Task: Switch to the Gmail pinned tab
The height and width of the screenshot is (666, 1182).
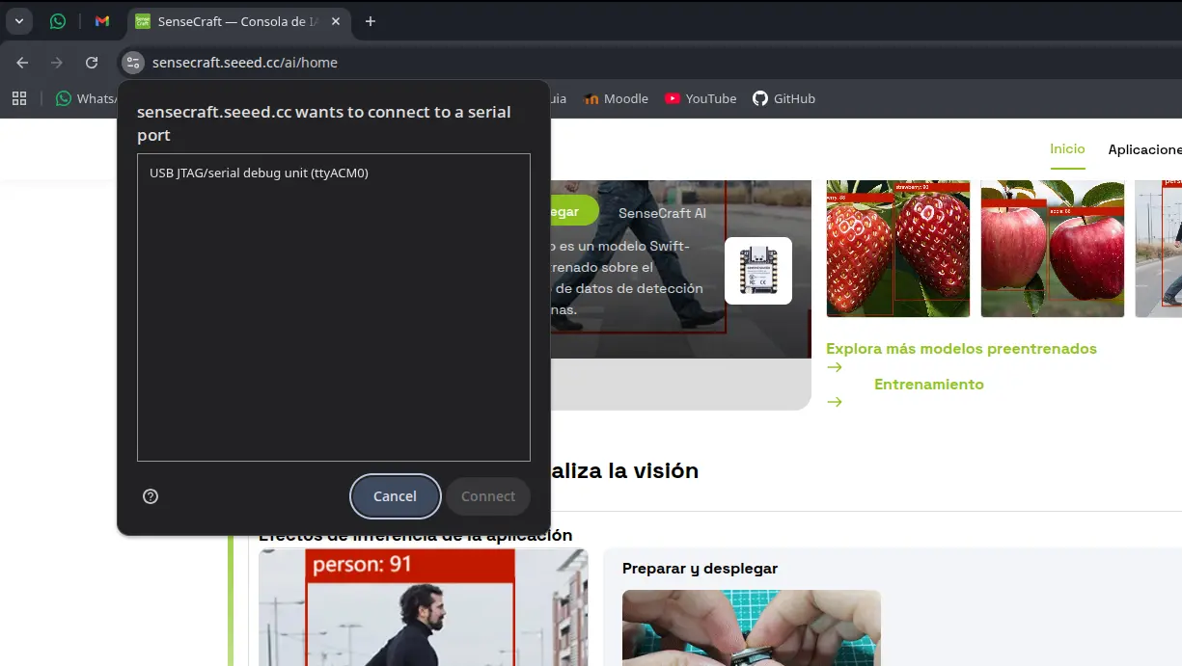Action: [102, 21]
